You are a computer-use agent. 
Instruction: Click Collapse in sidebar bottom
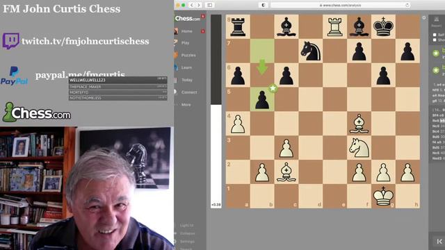pyautogui.click(x=187, y=233)
